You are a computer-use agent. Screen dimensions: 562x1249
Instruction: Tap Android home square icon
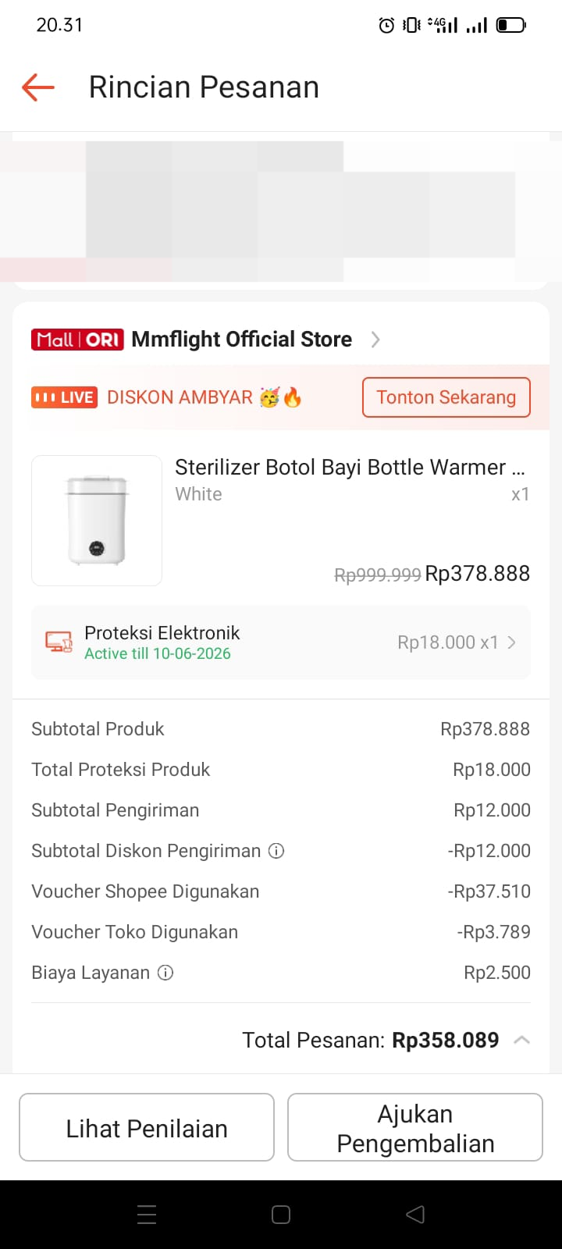pyautogui.click(x=281, y=1215)
